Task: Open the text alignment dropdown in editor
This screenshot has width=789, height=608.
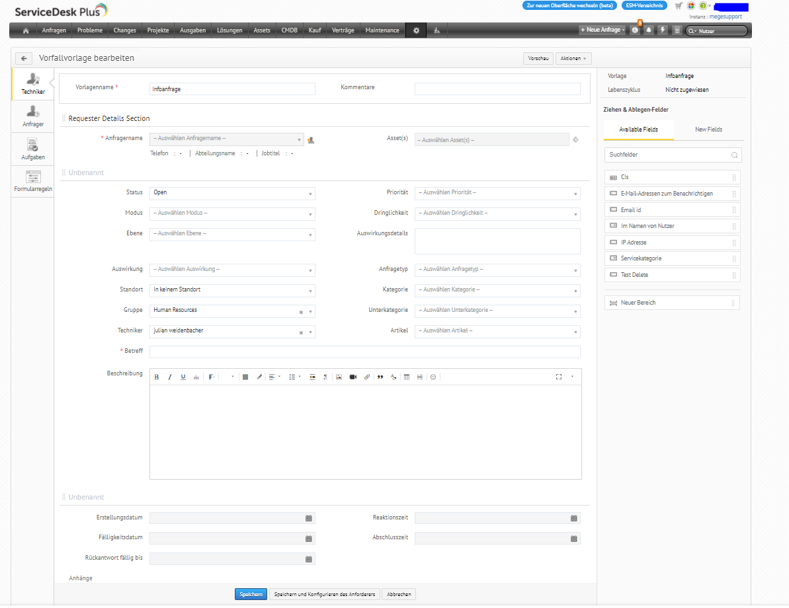Action: [274, 377]
